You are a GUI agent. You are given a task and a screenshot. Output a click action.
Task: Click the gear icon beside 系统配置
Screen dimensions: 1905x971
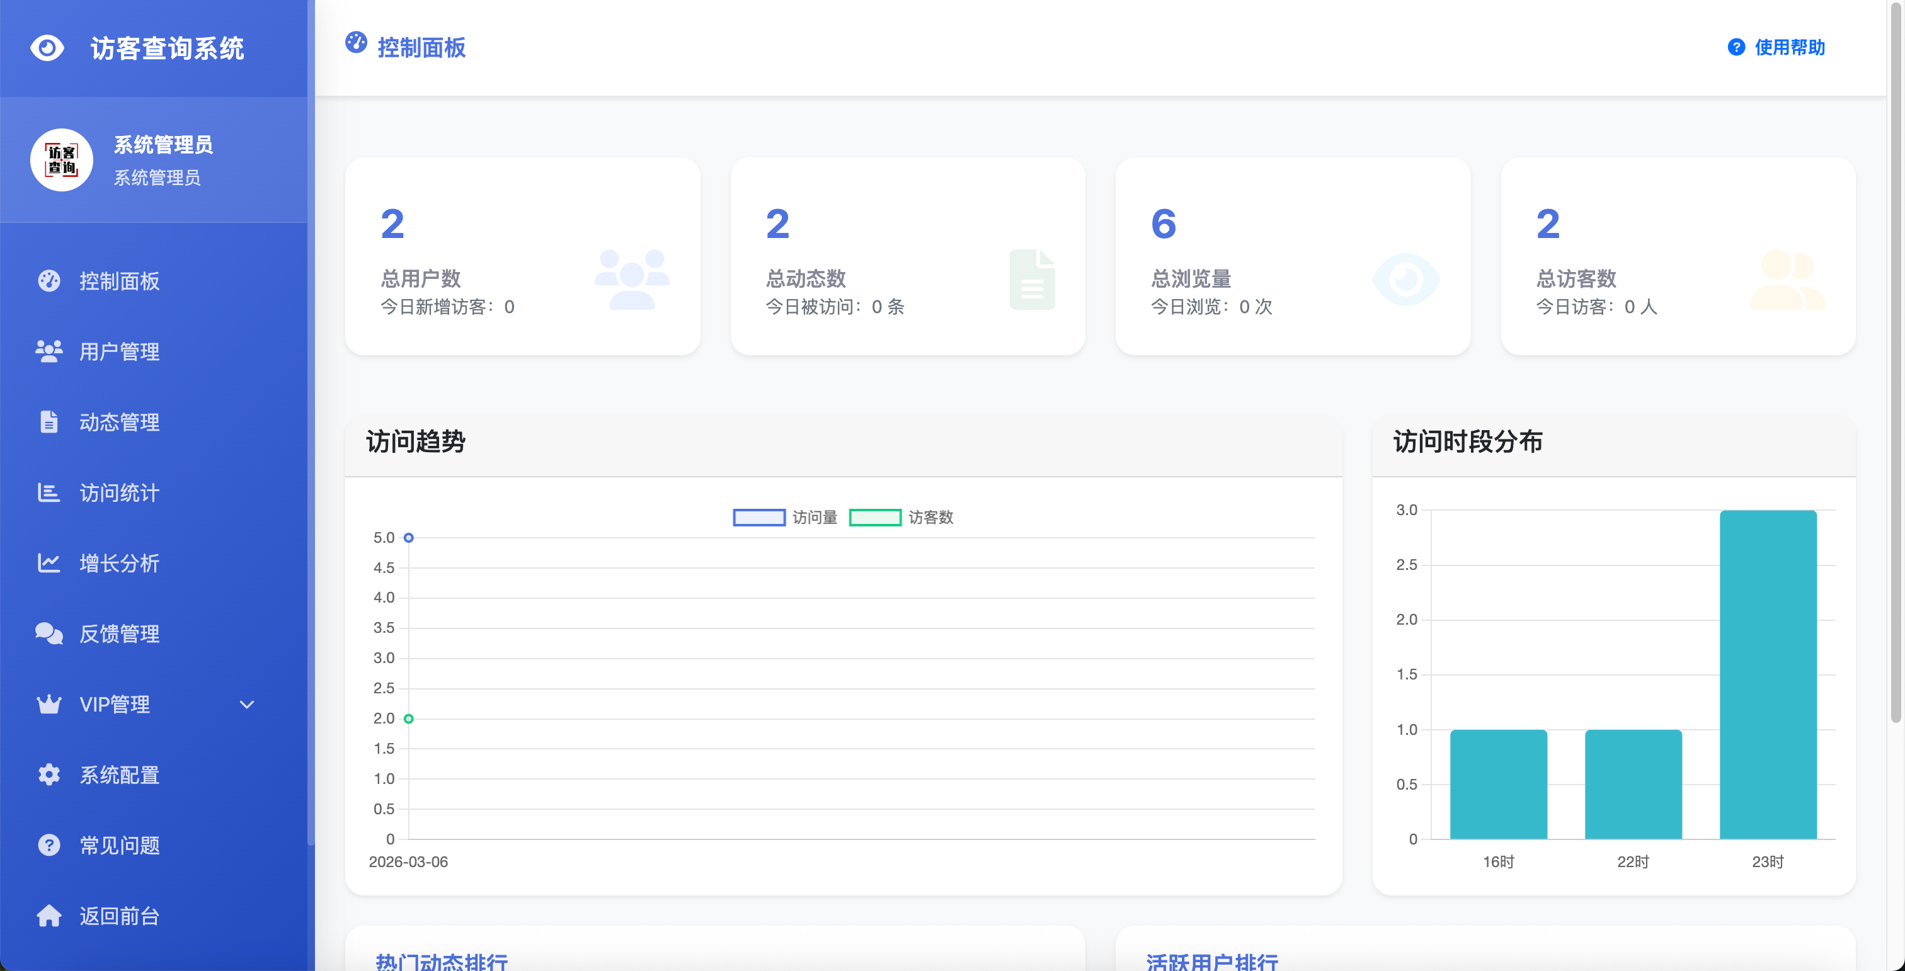click(x=49, y=775)
